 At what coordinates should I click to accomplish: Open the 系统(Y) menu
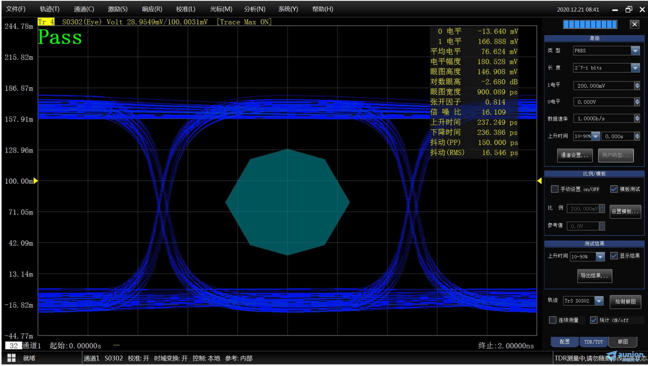coord(288,9)
